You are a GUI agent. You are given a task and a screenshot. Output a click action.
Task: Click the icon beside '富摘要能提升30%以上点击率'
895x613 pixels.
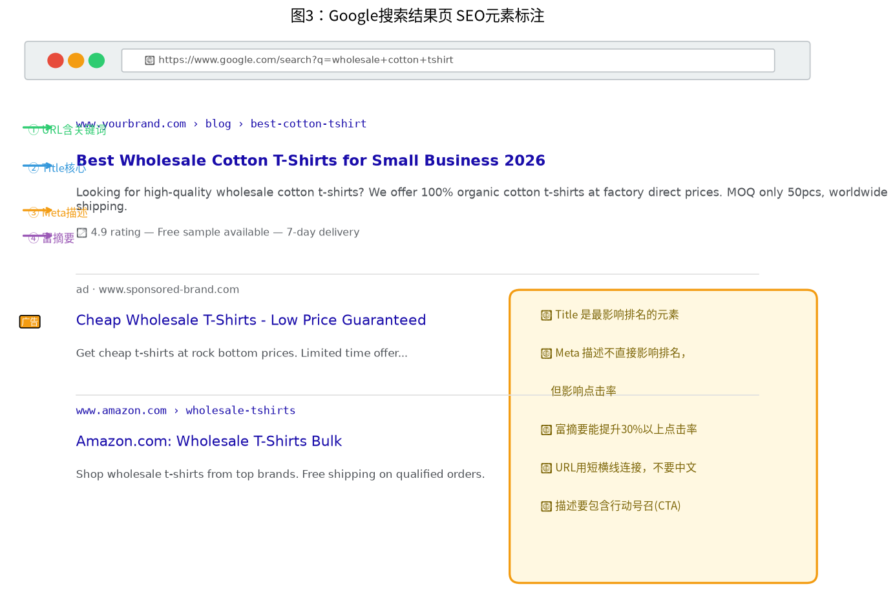(x=547, y=430)
